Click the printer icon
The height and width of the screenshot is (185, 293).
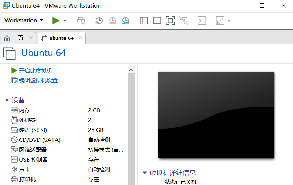14,180
